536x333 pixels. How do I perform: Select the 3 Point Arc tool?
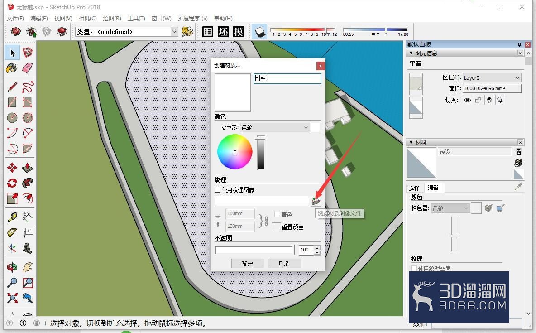tap(12, 149)
